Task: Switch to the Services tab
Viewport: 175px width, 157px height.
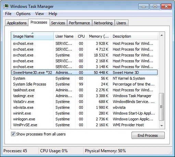Action: [x=58, y=23]
